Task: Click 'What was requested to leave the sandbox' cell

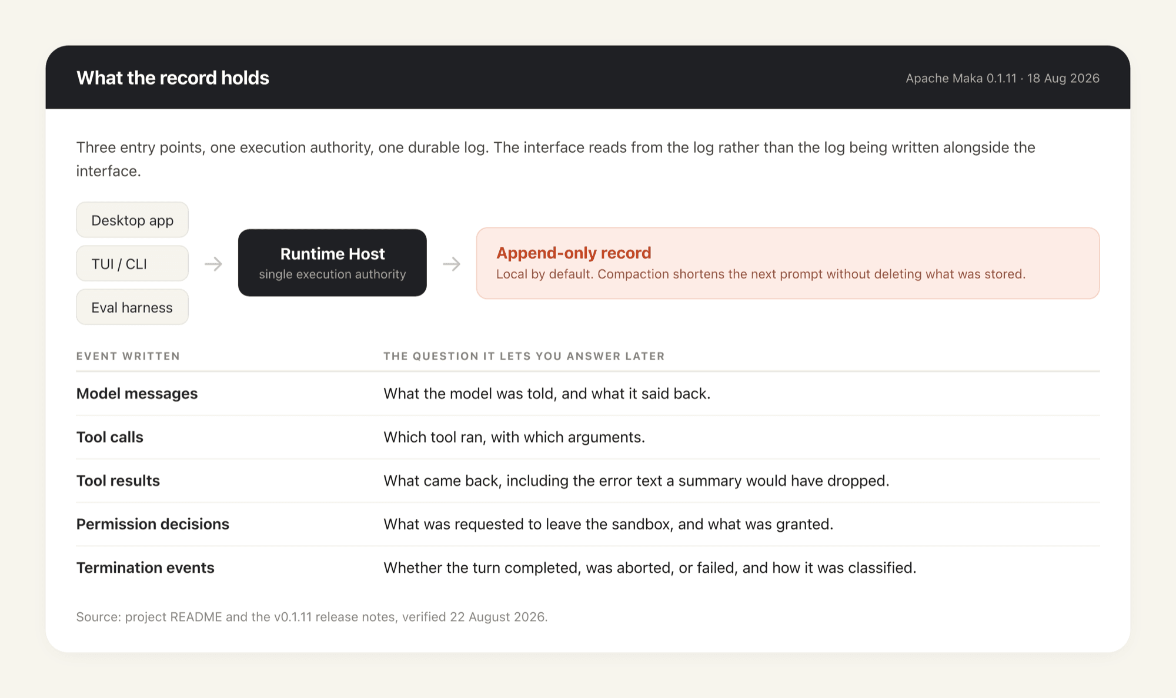Action: 609,524
